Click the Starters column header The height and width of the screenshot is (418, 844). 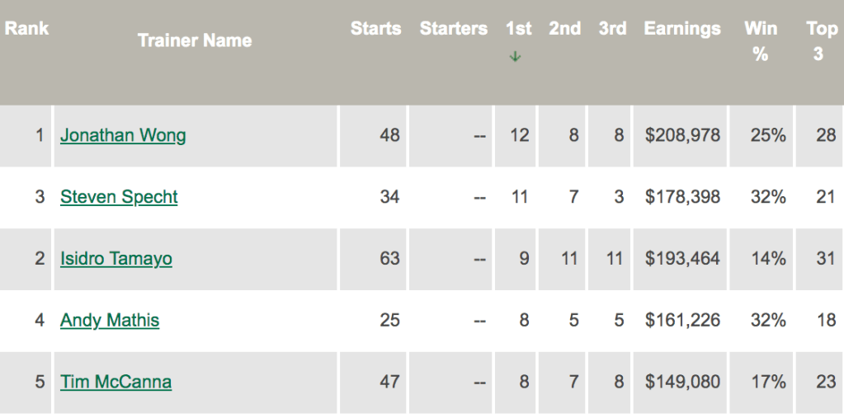[453, 29]
